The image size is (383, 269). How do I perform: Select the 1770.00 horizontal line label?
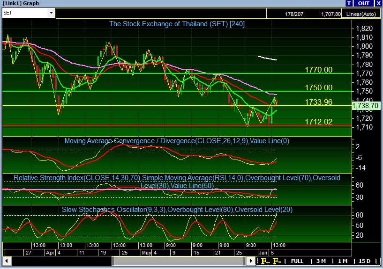318,70
